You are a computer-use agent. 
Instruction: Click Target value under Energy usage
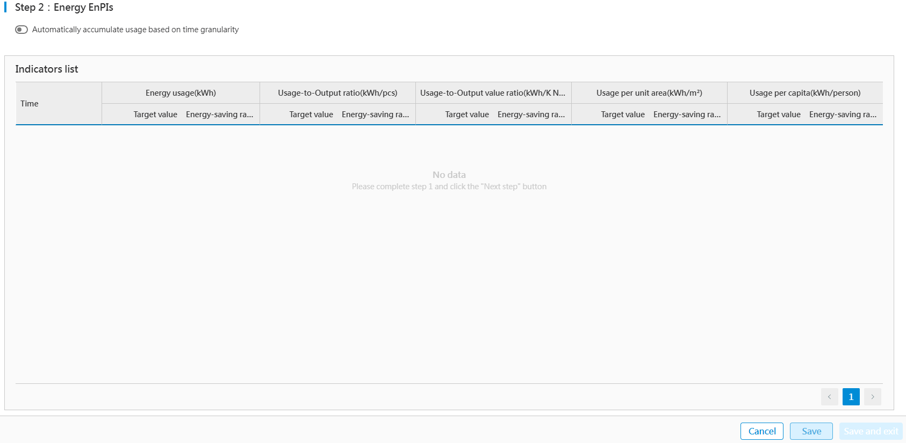pos(155,115)
